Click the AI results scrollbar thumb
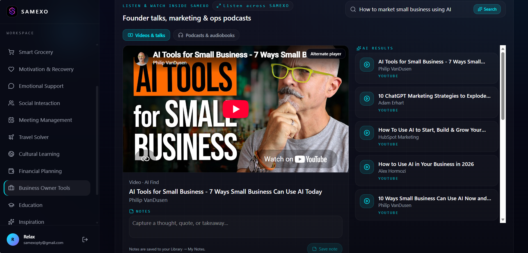 tap(503, 86)
